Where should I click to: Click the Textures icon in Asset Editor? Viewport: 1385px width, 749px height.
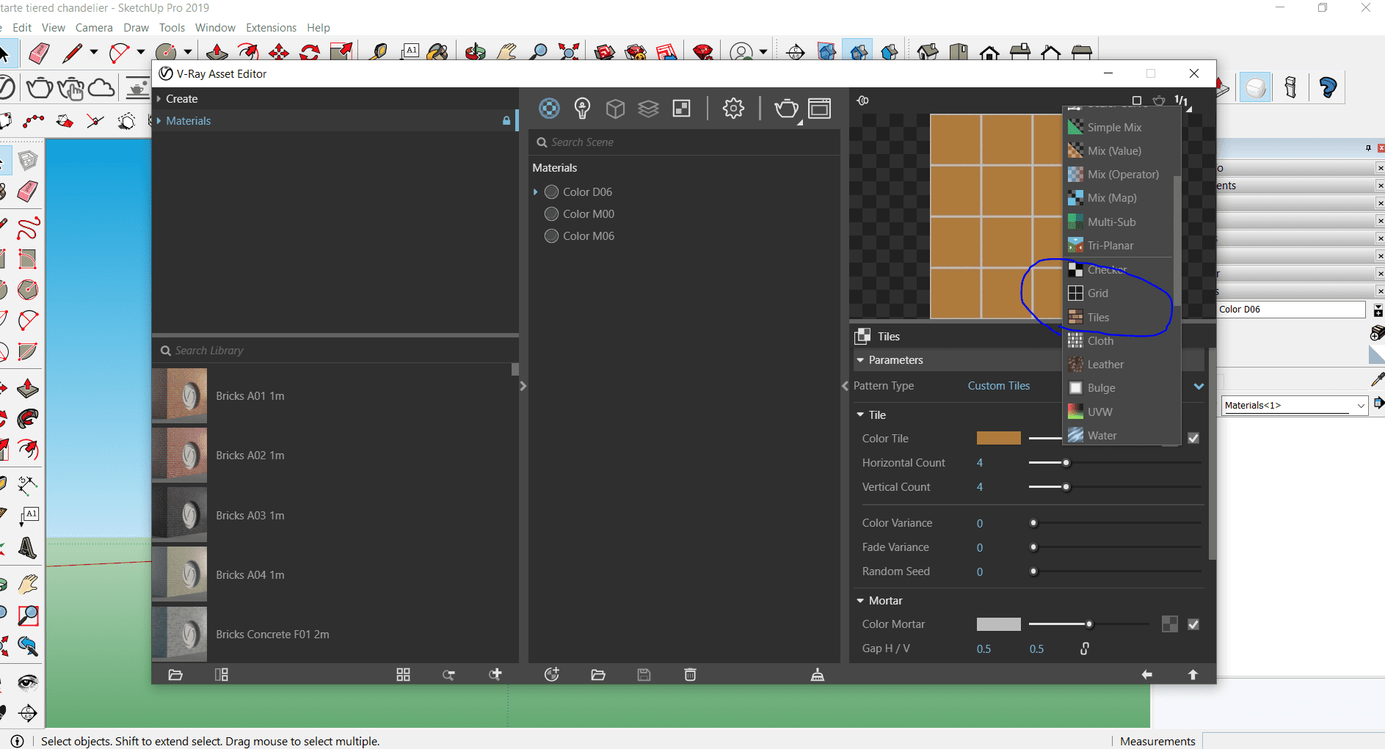pyautogui.click(x=681, y=109)
